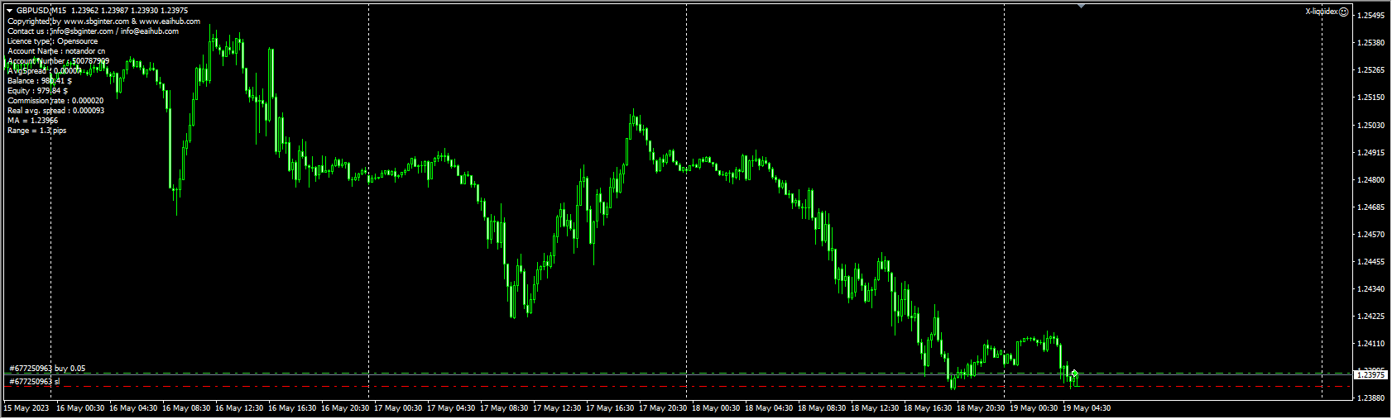Screen dimensions: 1392x419
Task: Click the Account Name : notandor cn line
Action: 56,51
